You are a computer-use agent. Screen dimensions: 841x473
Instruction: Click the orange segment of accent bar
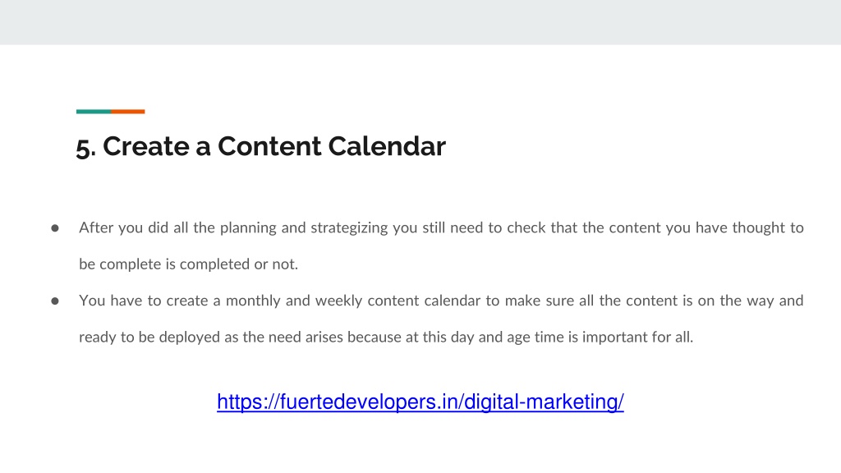click(x=127, y=112)
